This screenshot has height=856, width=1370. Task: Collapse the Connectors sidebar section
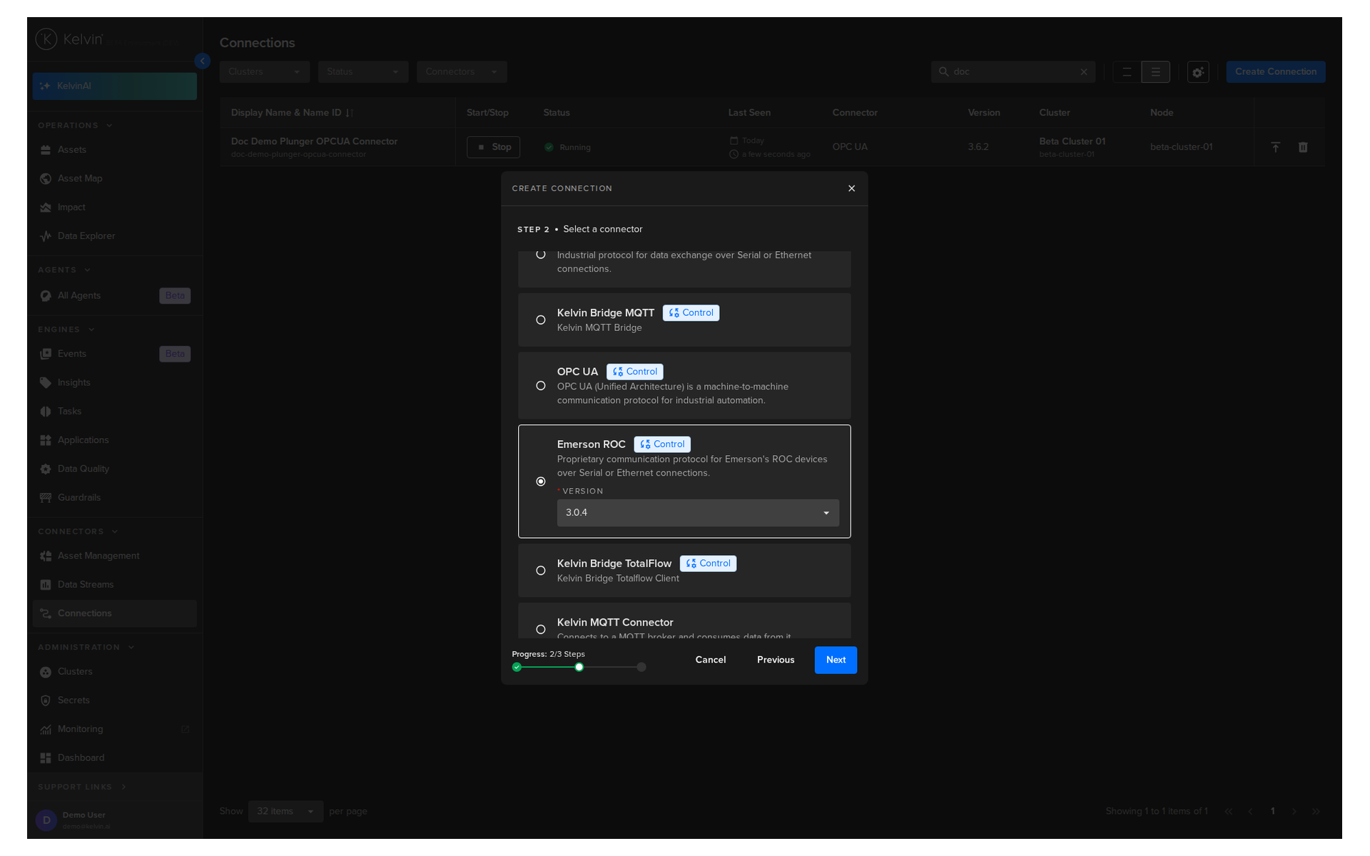pos(115,532)
